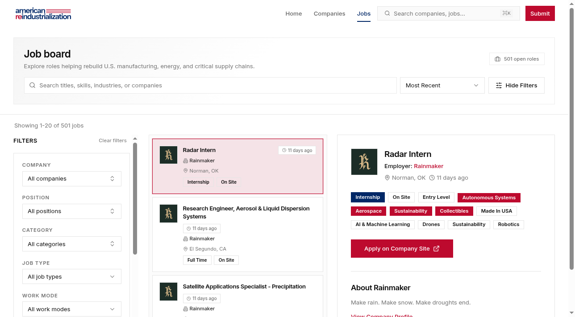
Task: Click clock icon on Satellite Applications Specialist card
Action: pos(189,298)
